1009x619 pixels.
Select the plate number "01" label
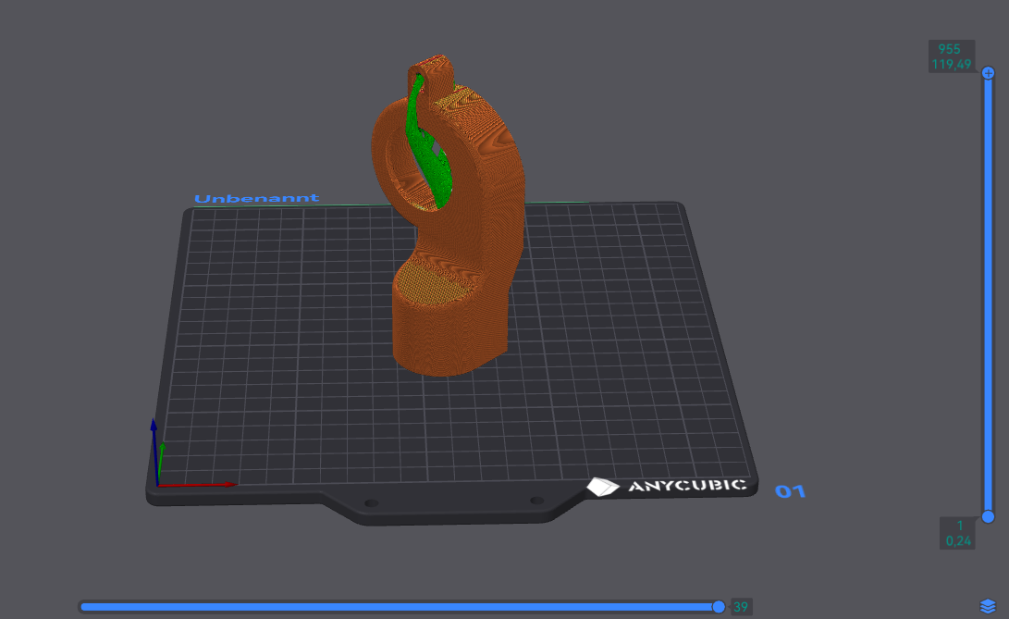[x=790, y=492]
